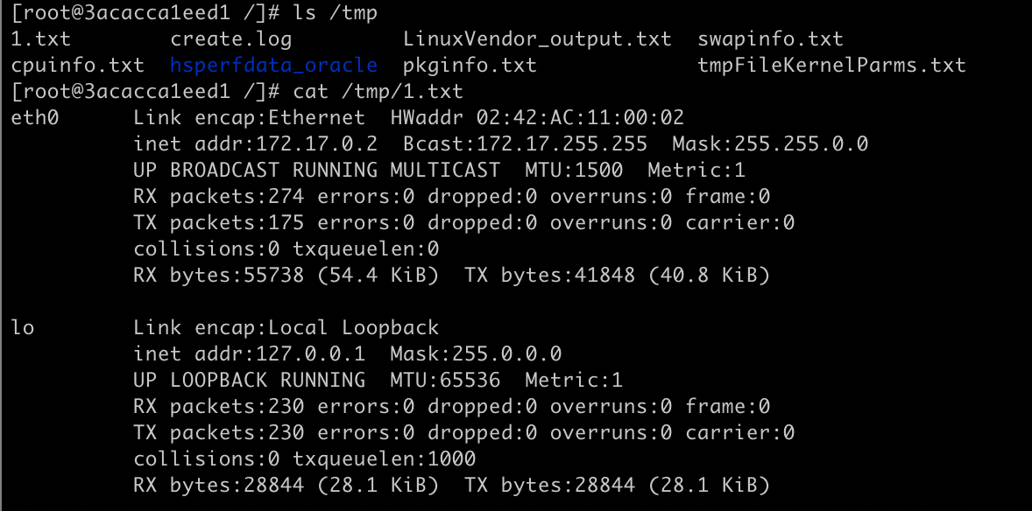Click the "cat /tmp/1.txt" command text
The width and height of the screenshot is (1032, 511).
(x=378, y=92)
